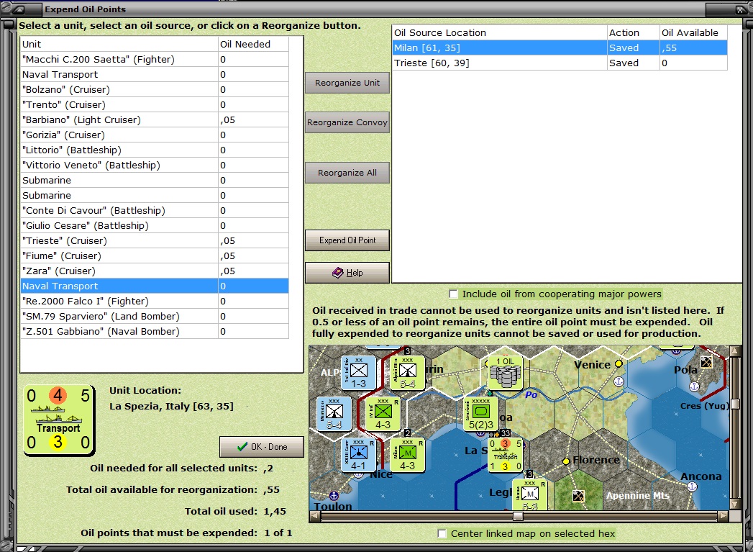The width and height of the screenshot is (753, 552).
Task: Click the map scroll right arrow
Action: [x=723, y=517]
